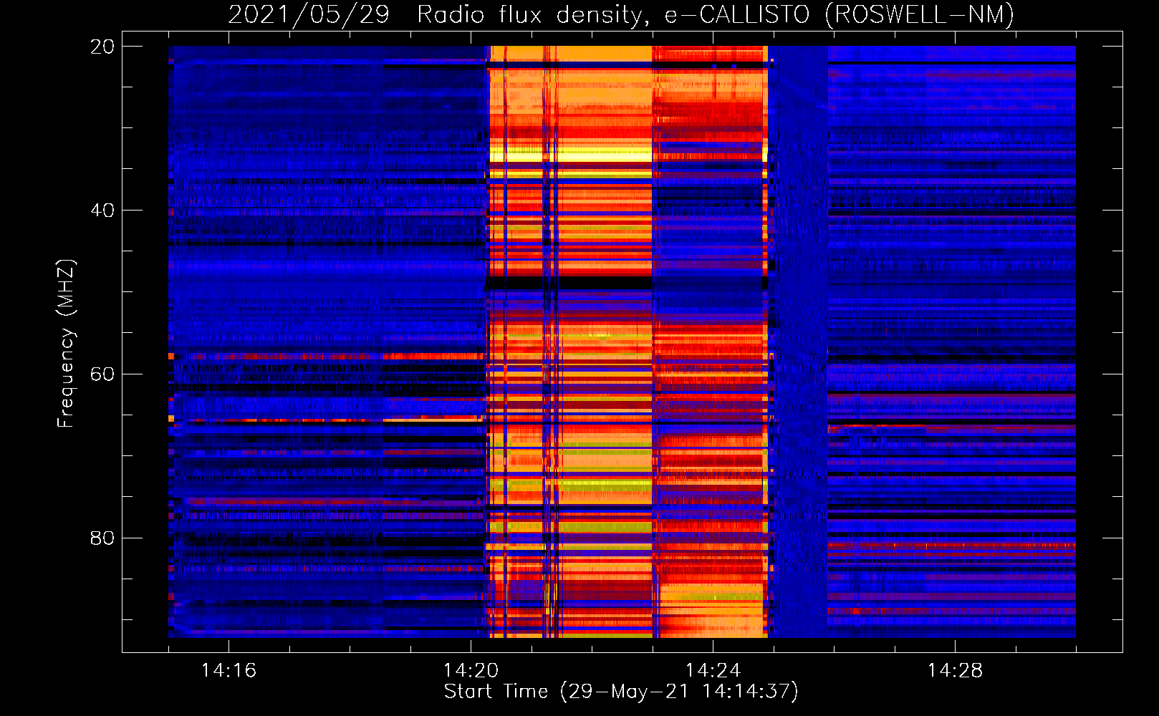Click the 'Frequency (MHZ)' axis label
This screenshot has width=1159, height=716.
[x=66, y=344]
